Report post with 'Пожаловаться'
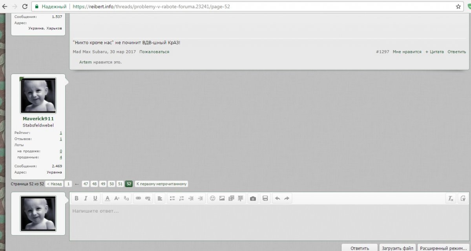Viewport: 471px width, 251px height. point(154,52)
